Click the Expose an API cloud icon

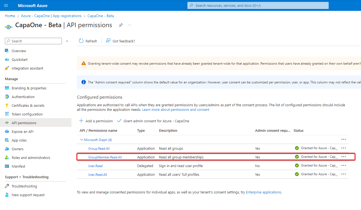tap(7, 131)
